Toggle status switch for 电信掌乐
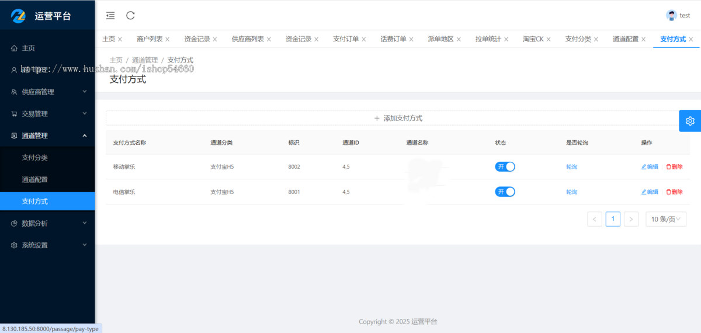This screenshot has height=333, width=701. (505, 192)
